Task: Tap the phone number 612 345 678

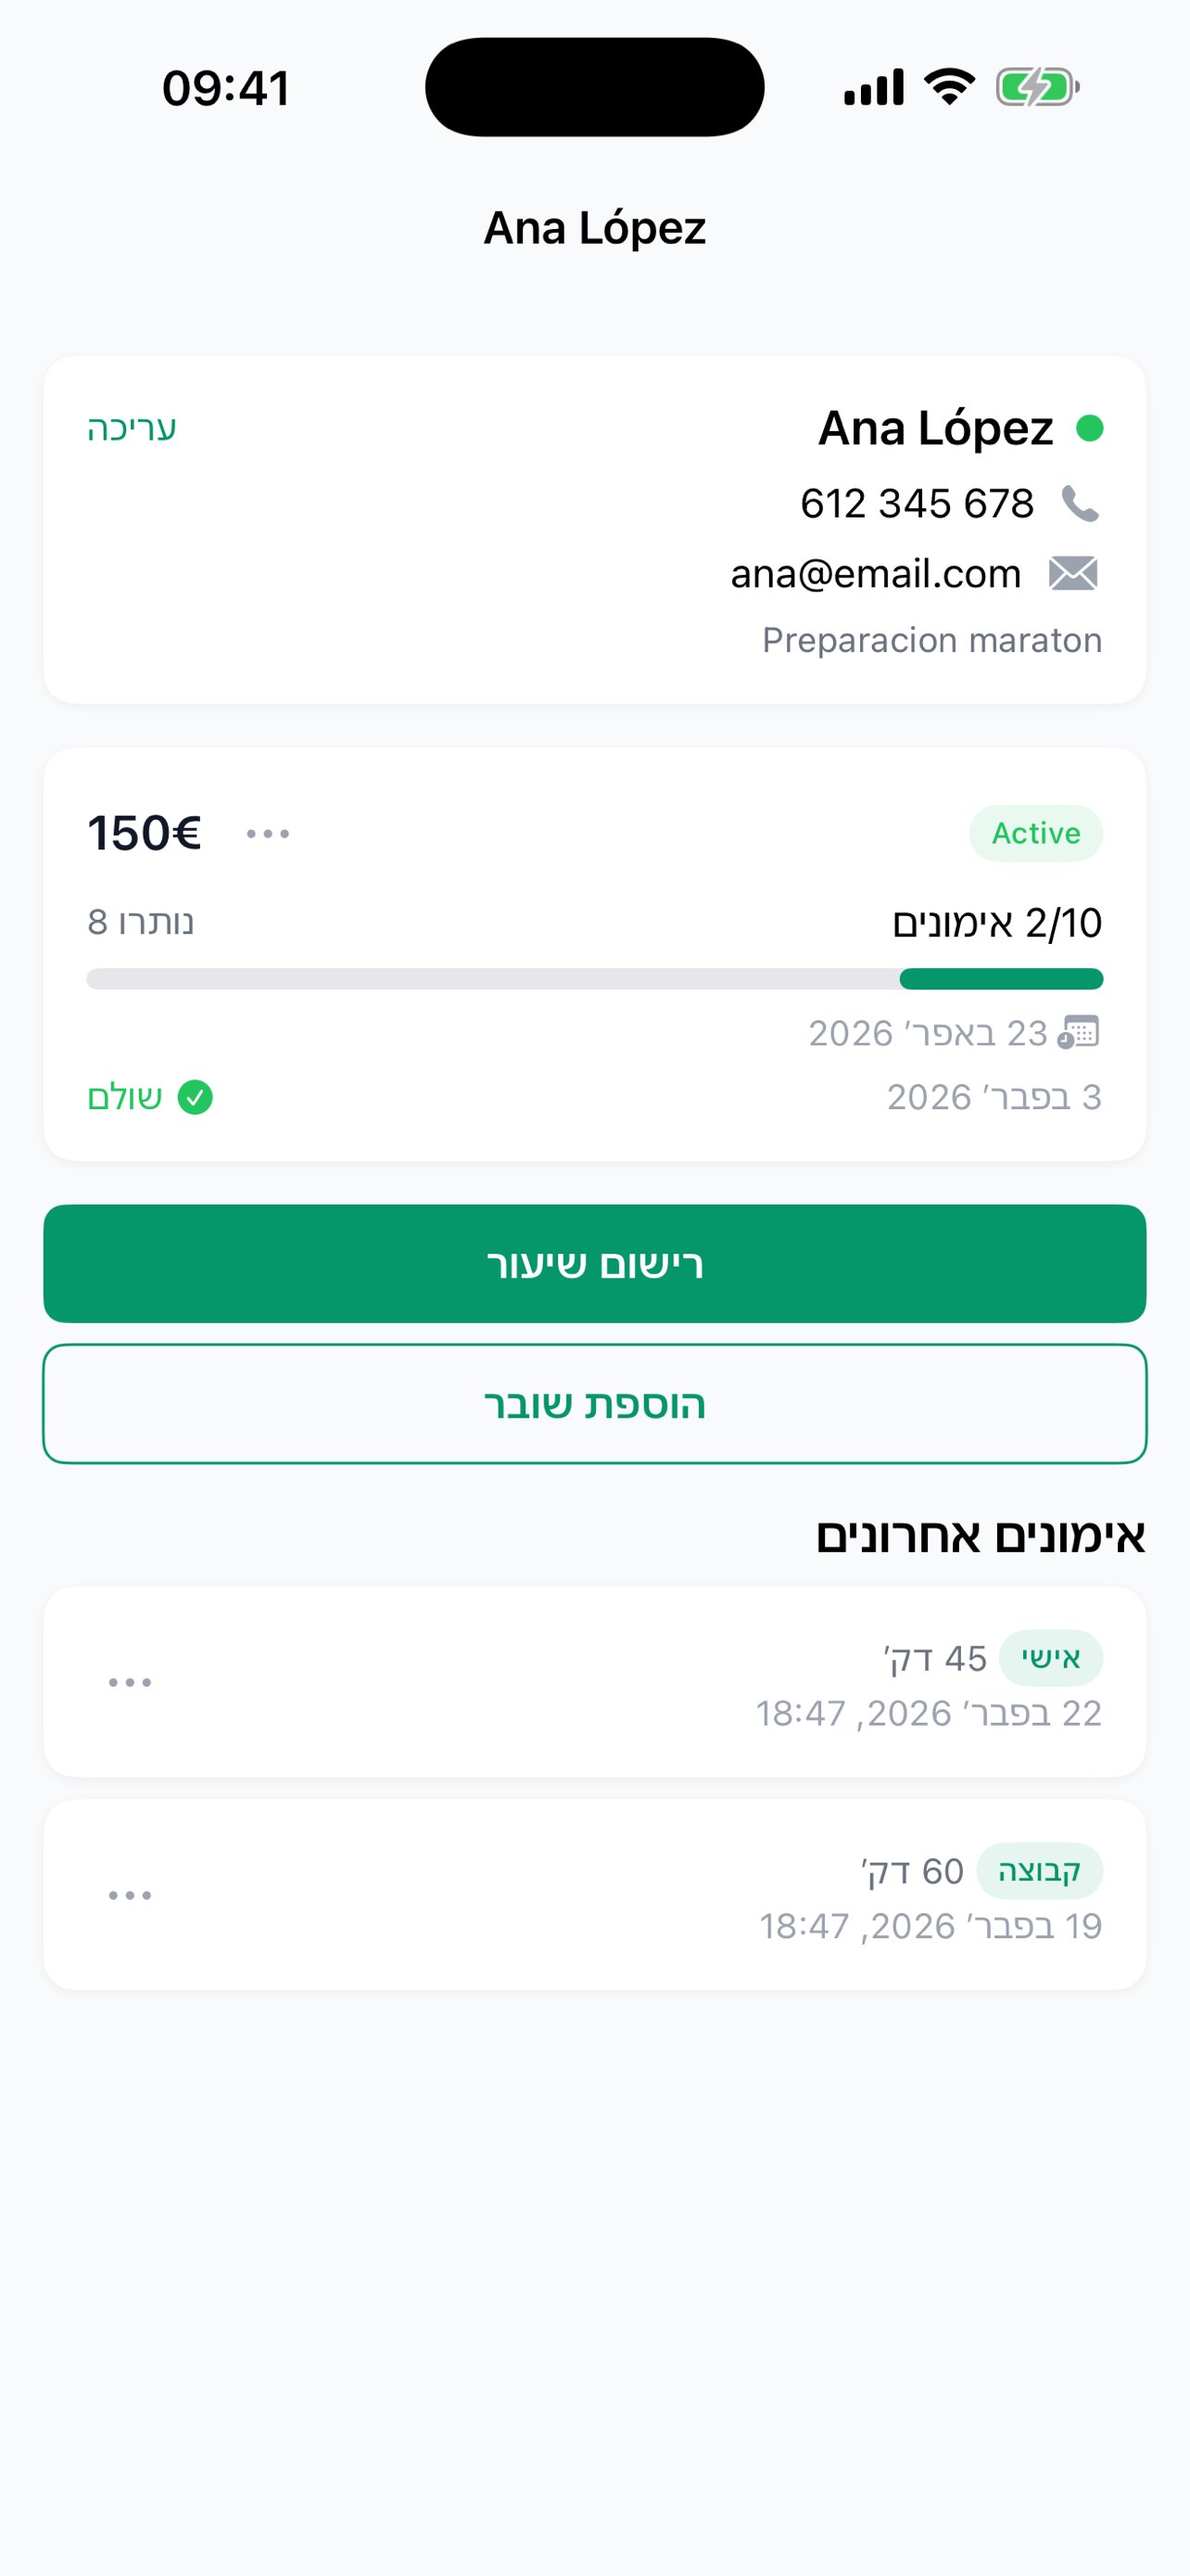Action: click(x=917, y=504)
